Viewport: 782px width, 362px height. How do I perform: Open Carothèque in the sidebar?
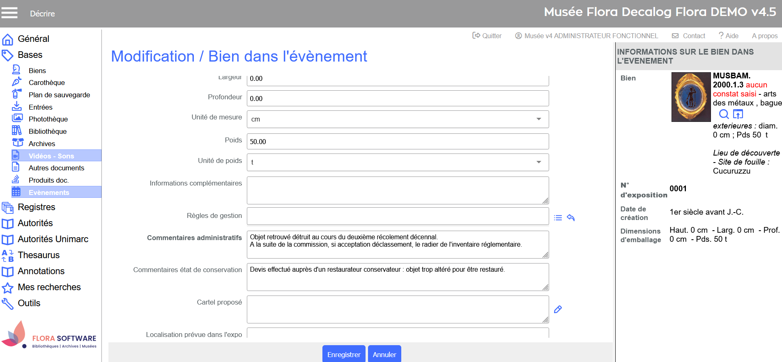coord(46,82)
